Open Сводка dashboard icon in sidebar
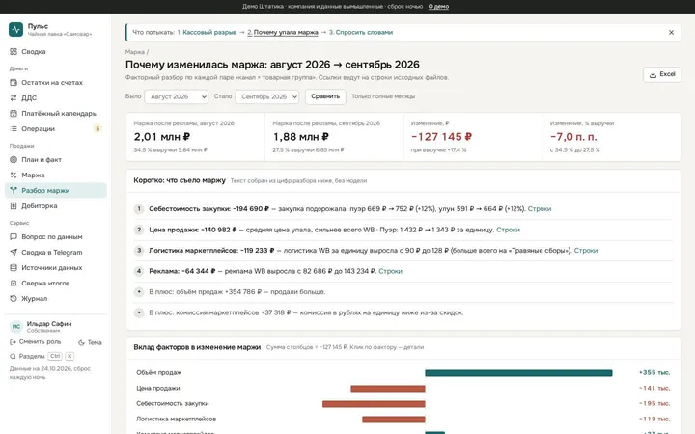The width and height of the screenshot is (695, 434). 14,52
